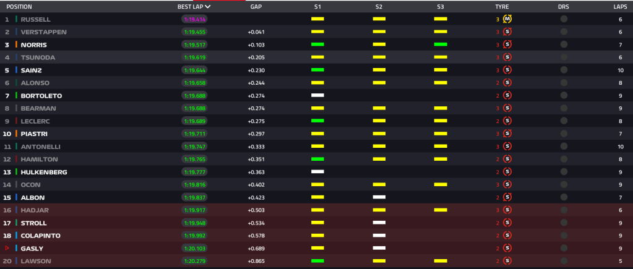633x269 pixels.
Task: Select driver name STROLL
Action: (x=33, y=223)
